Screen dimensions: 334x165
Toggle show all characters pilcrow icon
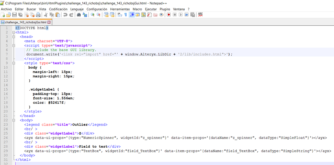pos(126,15)
